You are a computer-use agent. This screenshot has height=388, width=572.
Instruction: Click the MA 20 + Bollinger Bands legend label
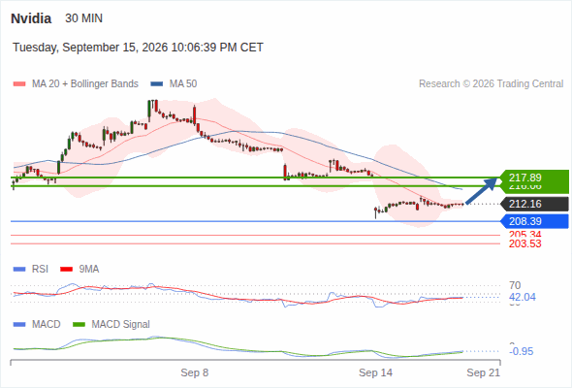pos(85,84)
